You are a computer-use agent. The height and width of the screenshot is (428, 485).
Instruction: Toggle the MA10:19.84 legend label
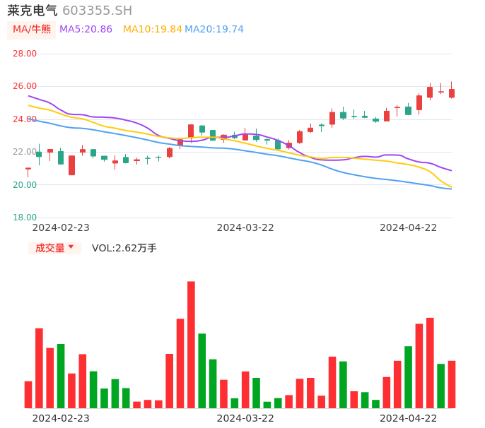pos(152,30)
